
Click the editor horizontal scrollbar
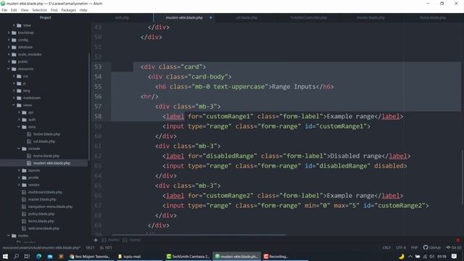(x=199, y=235)
